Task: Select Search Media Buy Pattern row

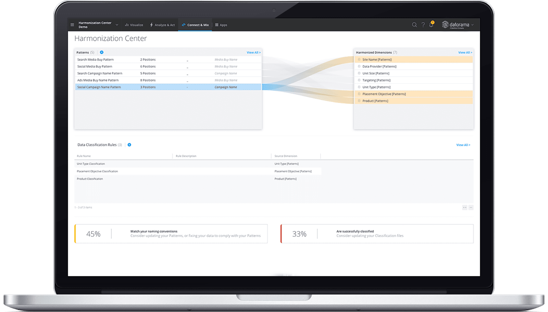Action: (168, 60)
